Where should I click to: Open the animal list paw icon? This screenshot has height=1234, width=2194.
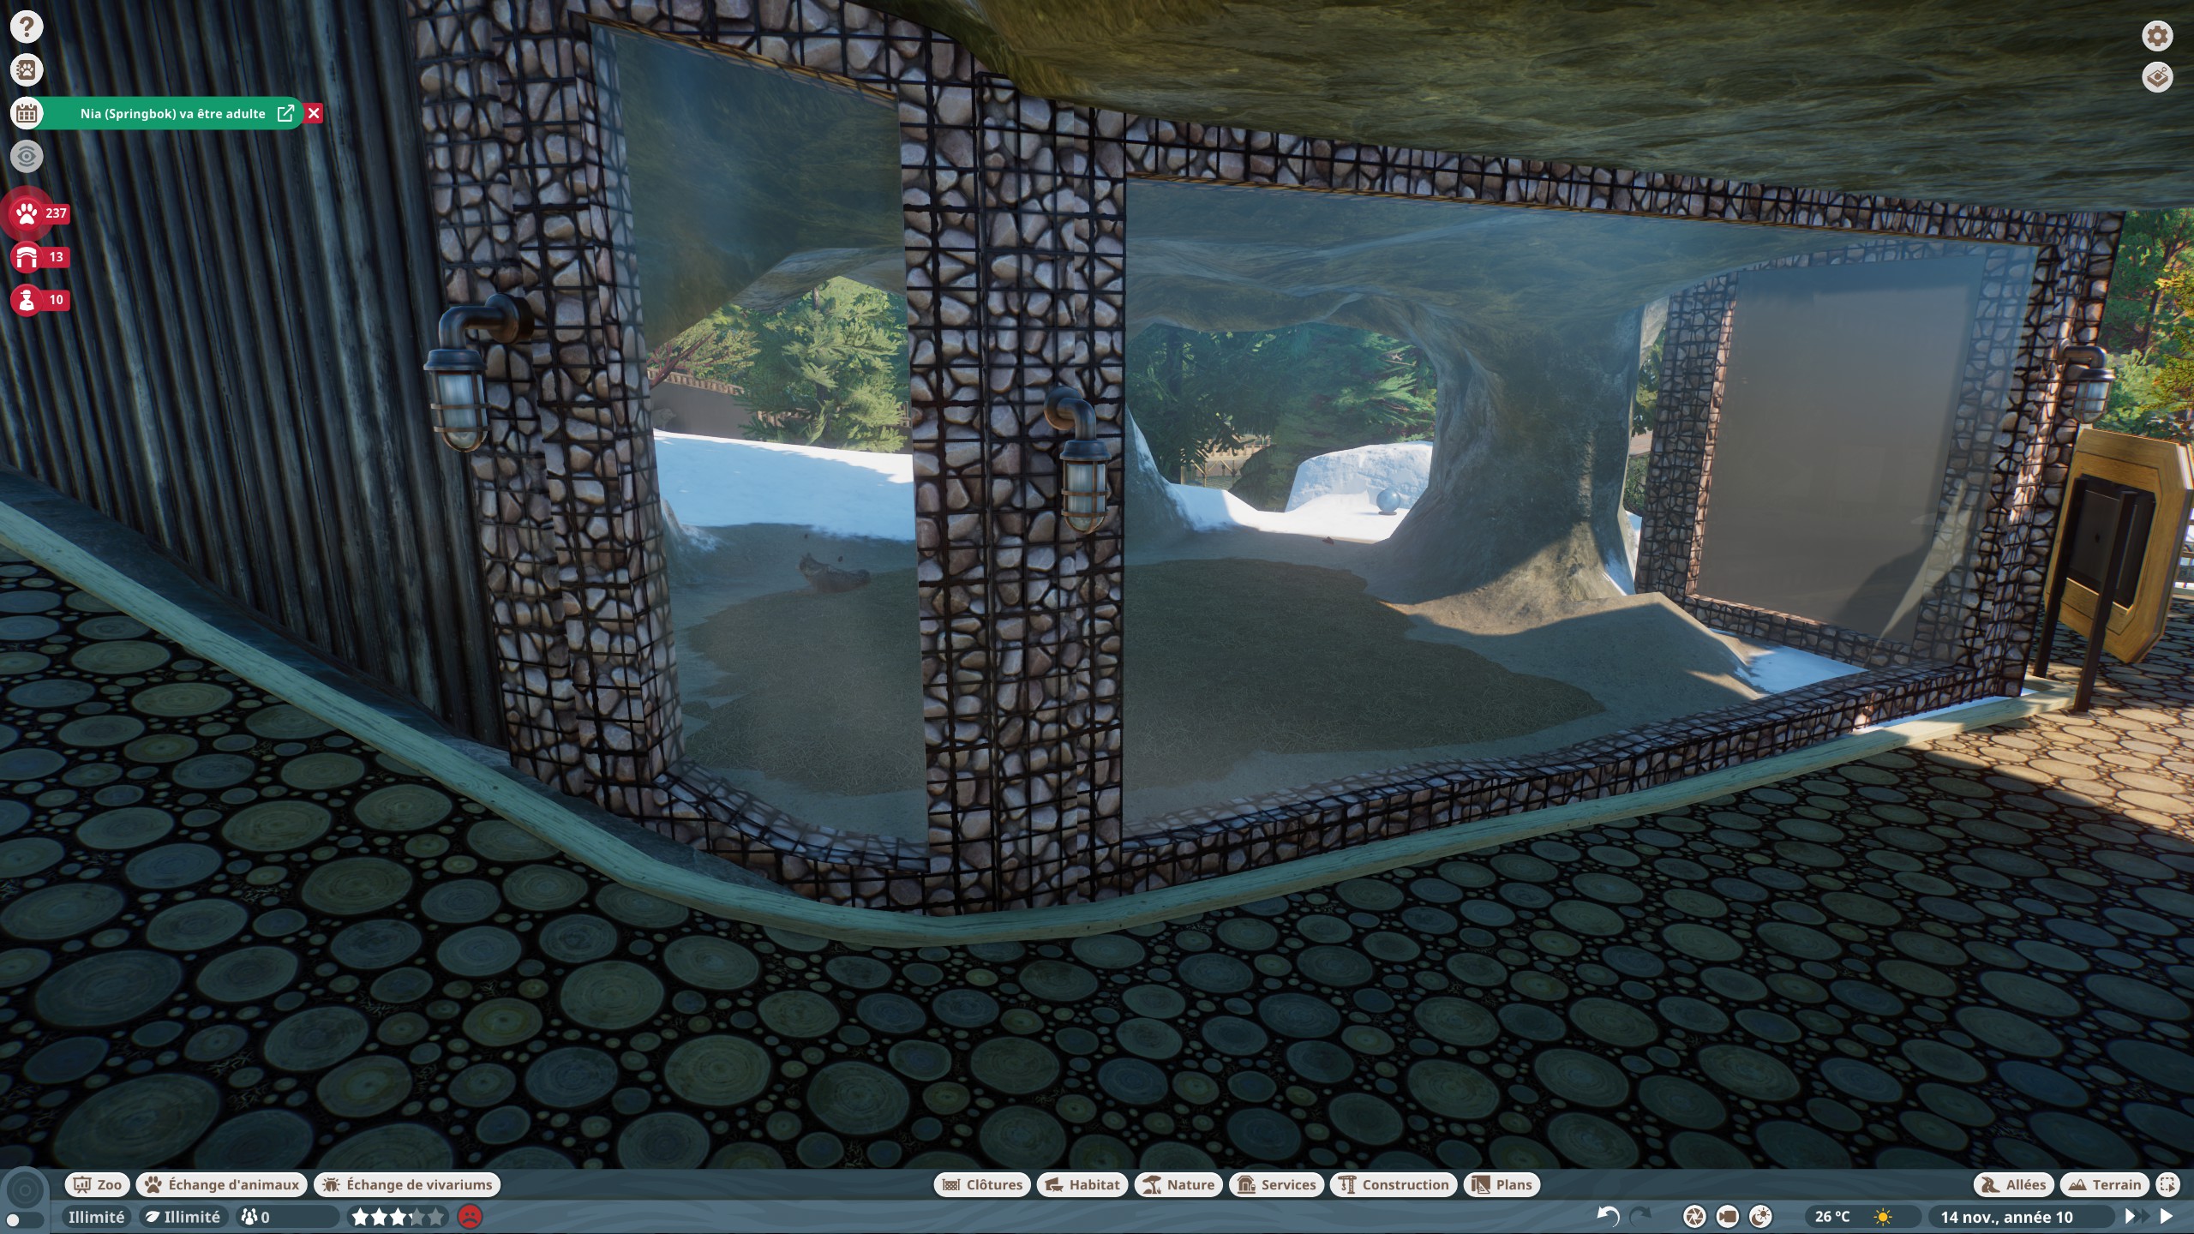27,69
